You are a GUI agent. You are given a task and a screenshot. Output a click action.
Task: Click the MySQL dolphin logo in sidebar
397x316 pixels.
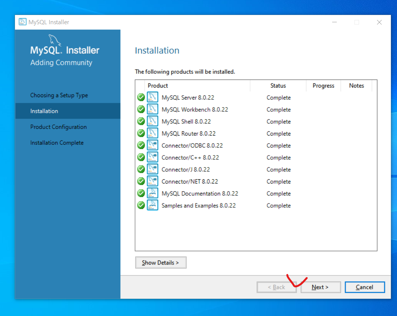click(x=55, y=41)
